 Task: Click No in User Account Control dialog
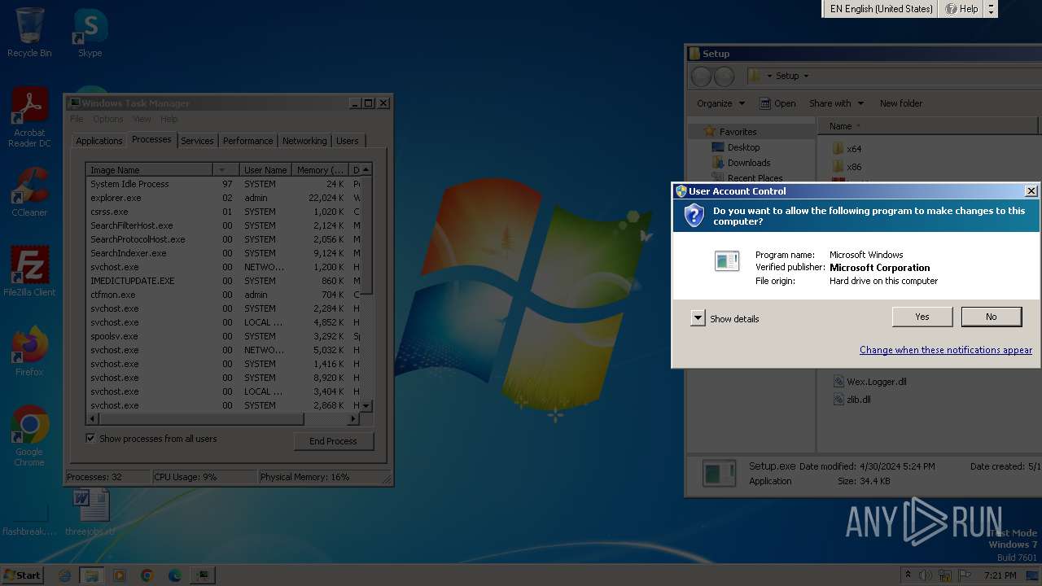coord(991,317)
